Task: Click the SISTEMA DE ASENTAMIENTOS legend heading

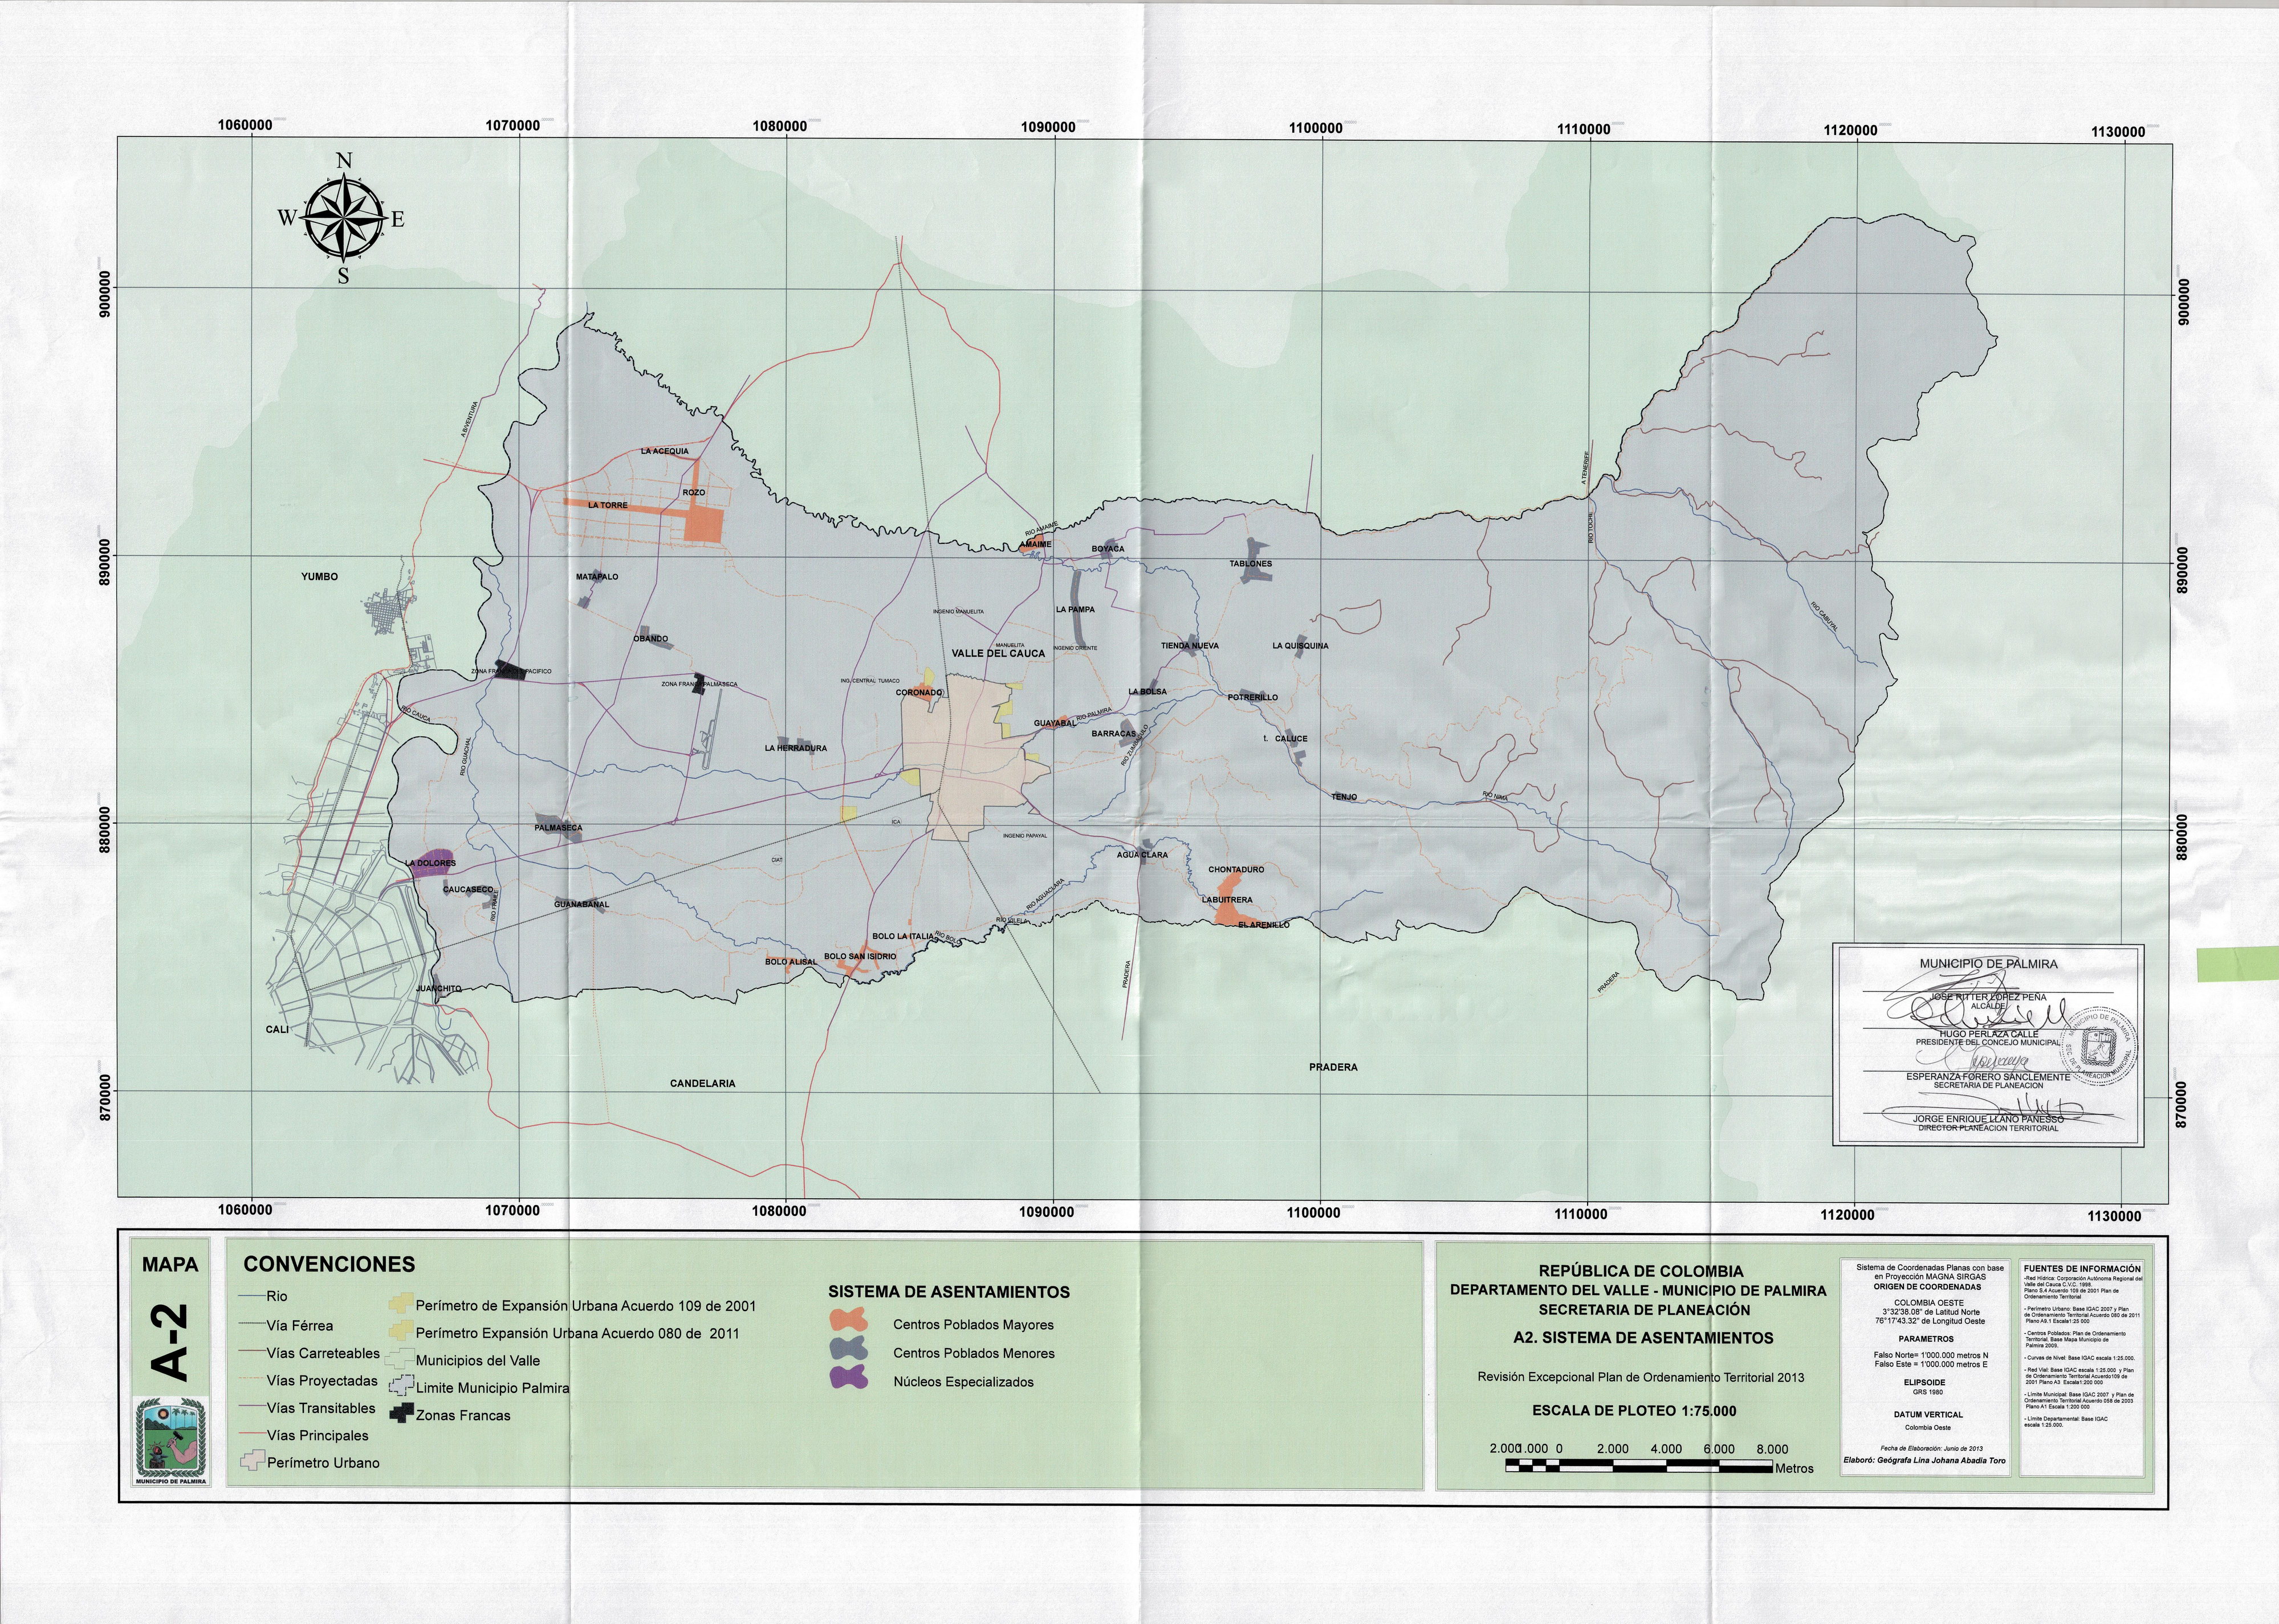Action: click(949, 1292)
